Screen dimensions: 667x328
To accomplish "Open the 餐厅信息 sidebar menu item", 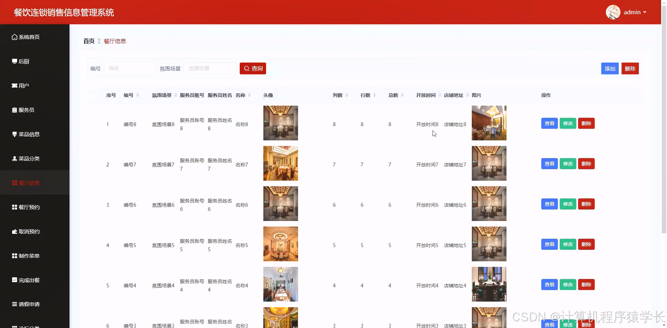I will pyautogui.click(x=35, y=183).
